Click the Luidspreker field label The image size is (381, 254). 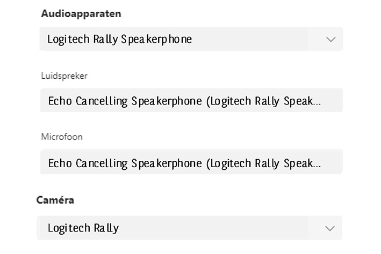(x=64, y=76)
